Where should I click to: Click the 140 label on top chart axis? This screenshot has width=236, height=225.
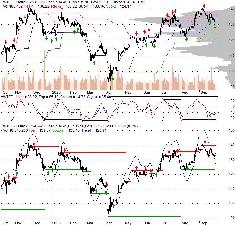pyautogui.click(x=232, y=9)
